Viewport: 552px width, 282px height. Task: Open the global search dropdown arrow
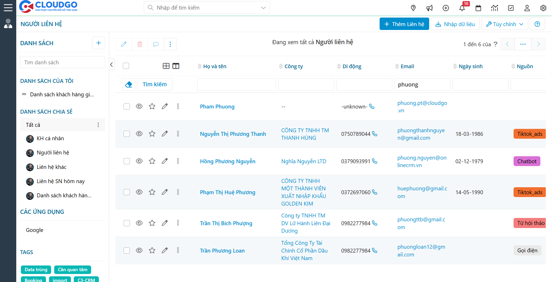coord(263,8)
